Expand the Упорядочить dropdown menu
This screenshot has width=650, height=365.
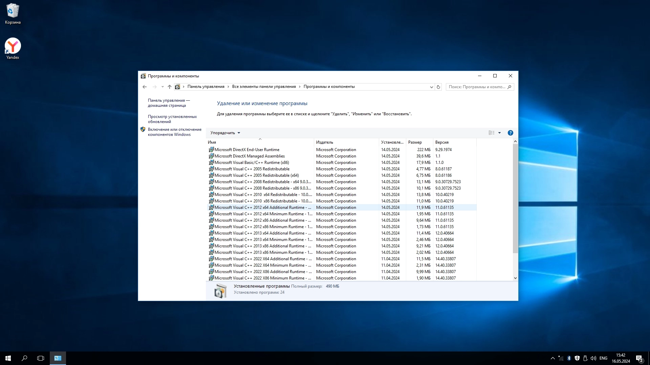point(225,133)
